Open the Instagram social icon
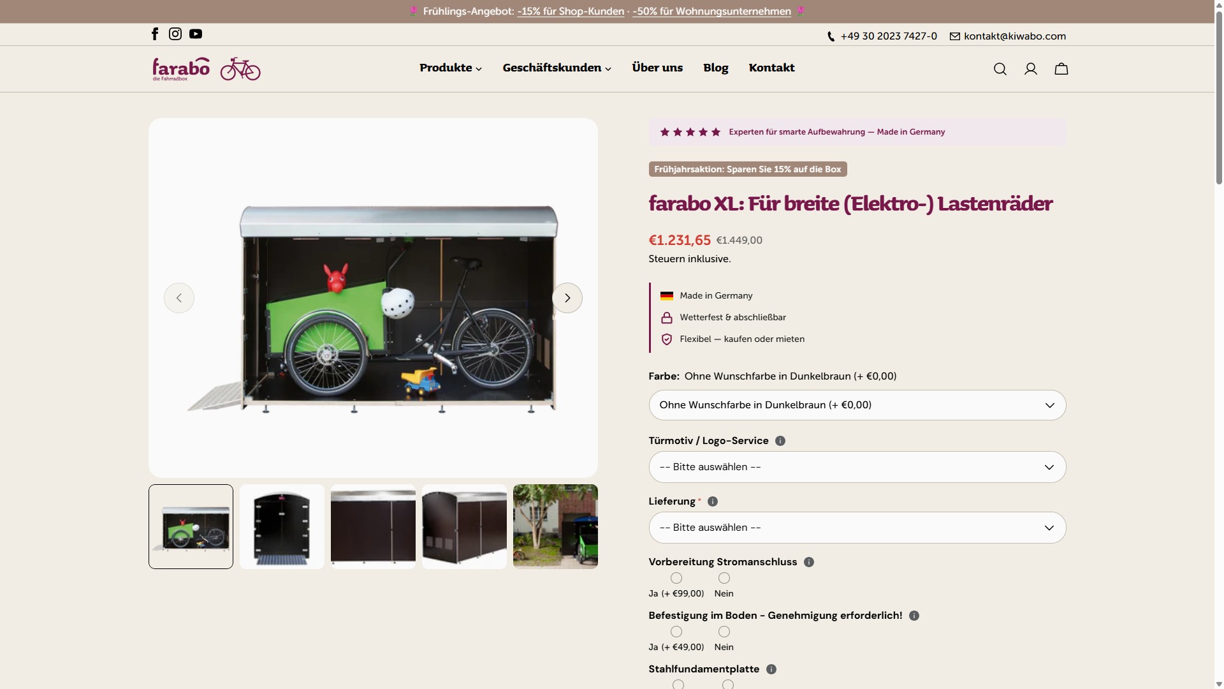The width and height of the screenshot is (1224, 689). (175, 34)
